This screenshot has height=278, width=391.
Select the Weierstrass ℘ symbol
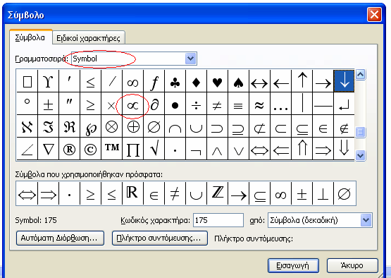[90, 126]
